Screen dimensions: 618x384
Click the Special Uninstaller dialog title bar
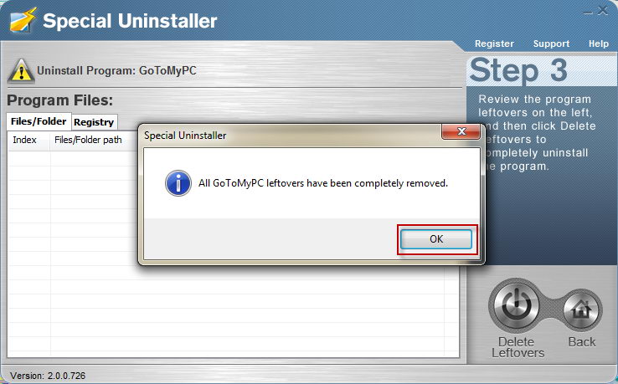pos(291,136)
